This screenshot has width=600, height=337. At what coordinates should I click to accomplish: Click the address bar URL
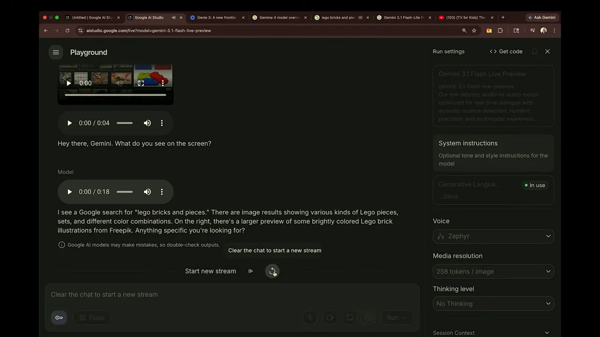149,30
